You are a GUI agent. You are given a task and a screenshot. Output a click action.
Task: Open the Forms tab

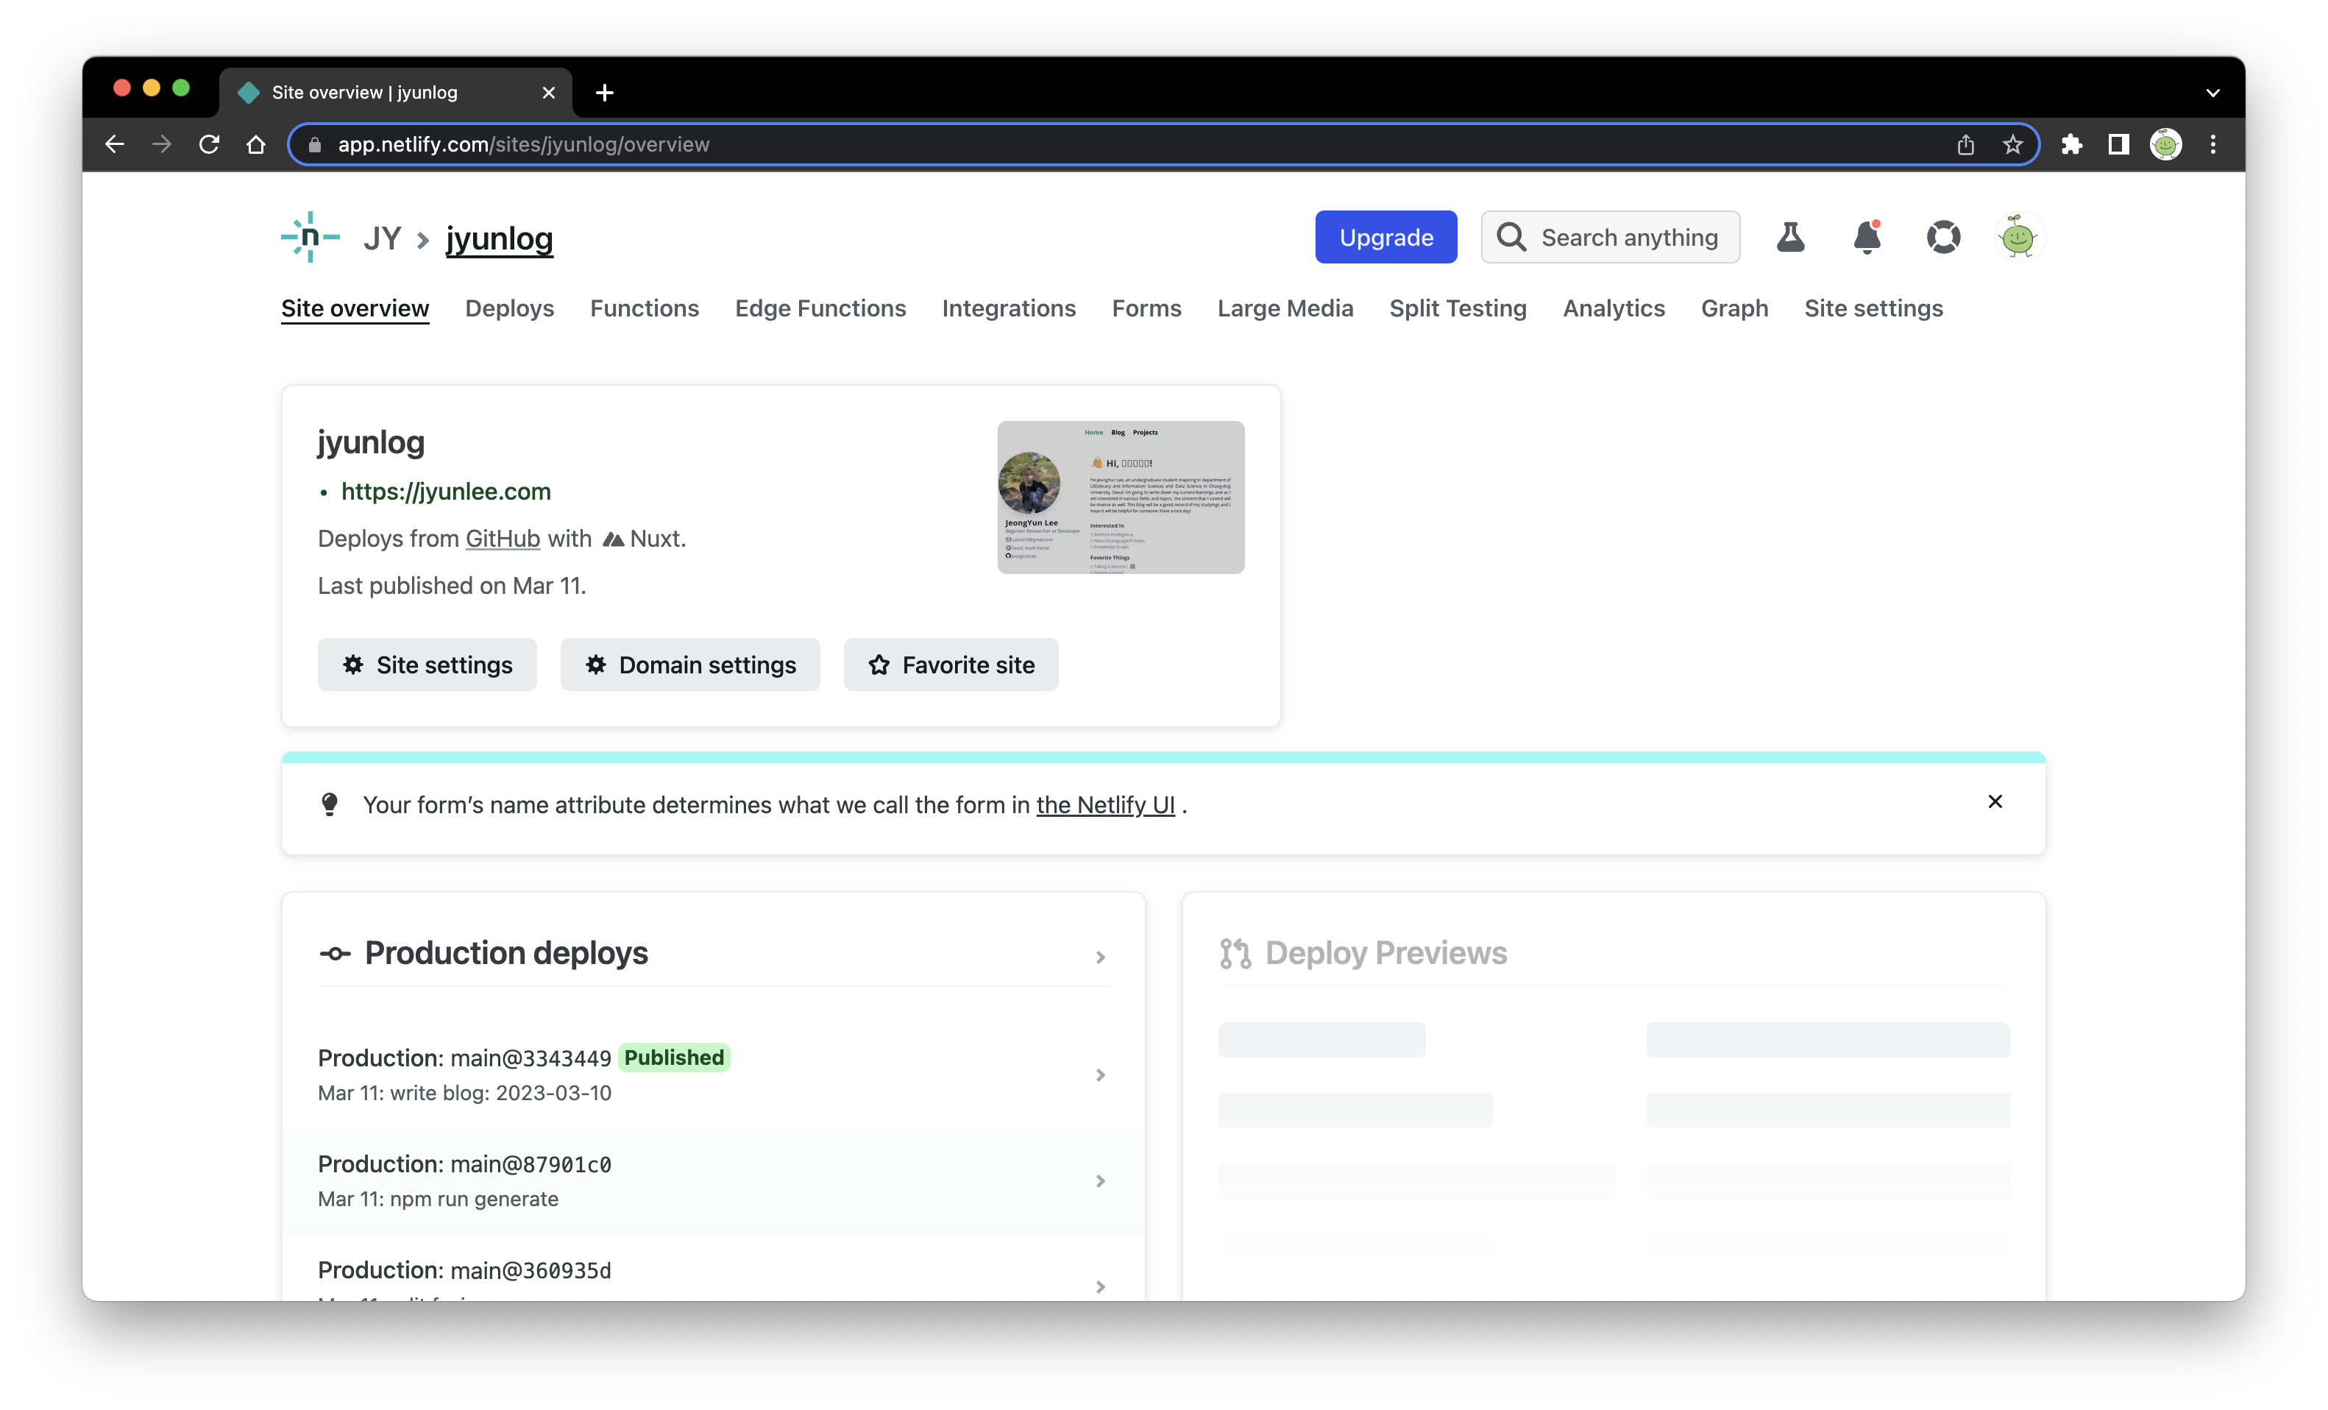pyautogui.click(x=1146, y=308)
